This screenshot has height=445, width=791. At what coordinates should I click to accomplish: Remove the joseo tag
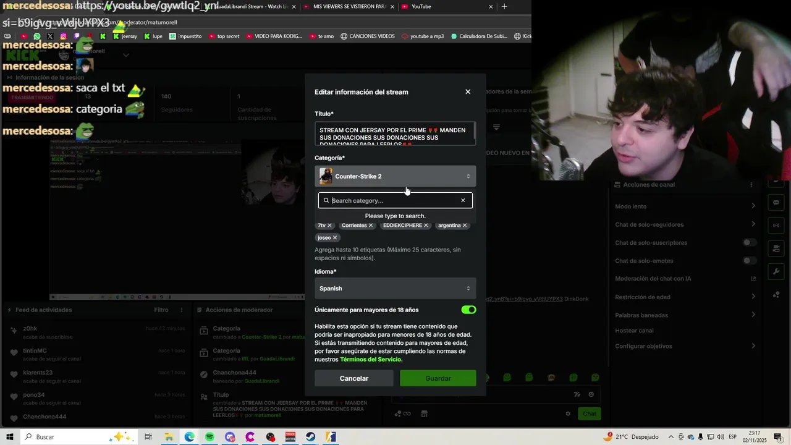pos(335,238)
